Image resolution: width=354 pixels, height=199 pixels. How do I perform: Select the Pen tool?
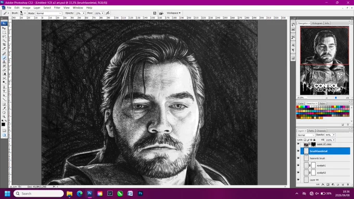(4, 87)
